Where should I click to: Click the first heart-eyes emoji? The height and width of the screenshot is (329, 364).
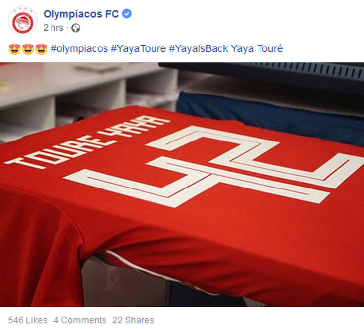pos(15,49)
